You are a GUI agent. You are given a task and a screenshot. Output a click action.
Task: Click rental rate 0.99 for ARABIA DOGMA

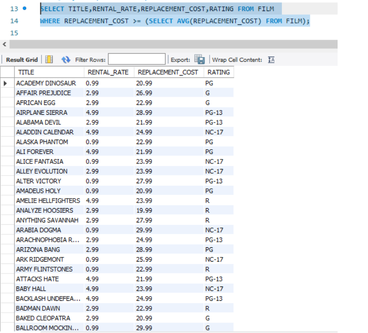109,230
